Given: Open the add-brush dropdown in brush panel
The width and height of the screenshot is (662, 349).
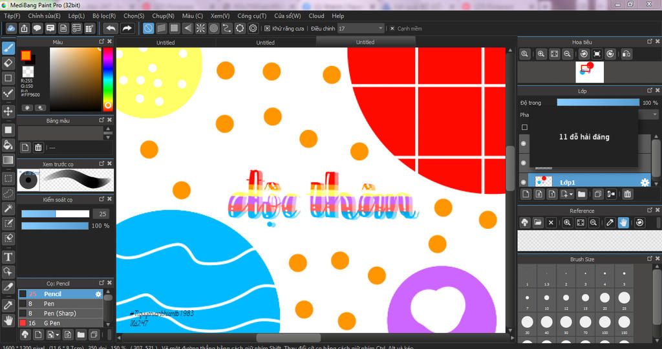Looking at the screenshot, I should point(58,335).
